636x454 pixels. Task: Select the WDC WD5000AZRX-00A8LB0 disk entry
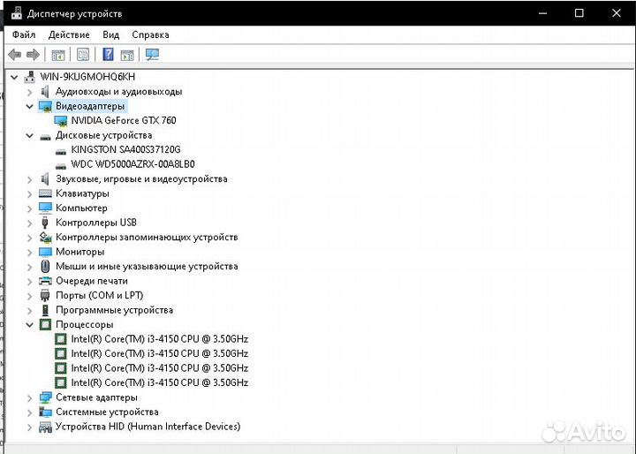132,164
